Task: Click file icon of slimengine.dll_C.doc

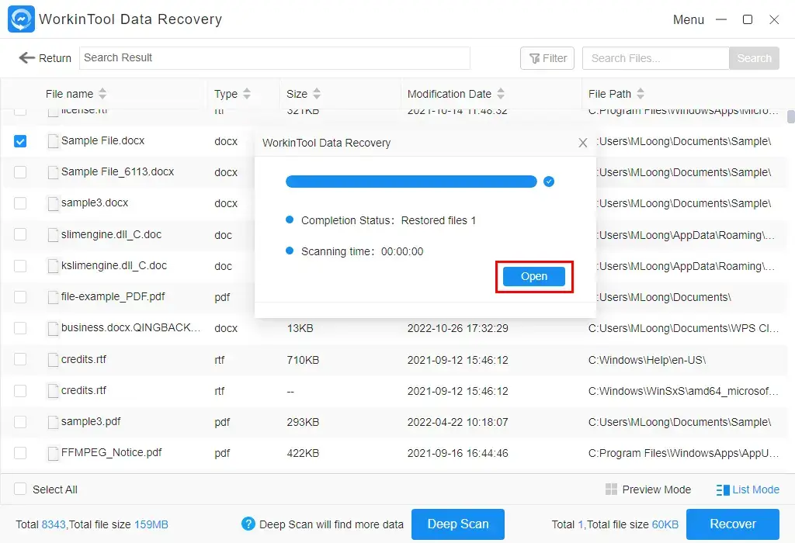Action: pyautogui.click(x=53, y=234)
